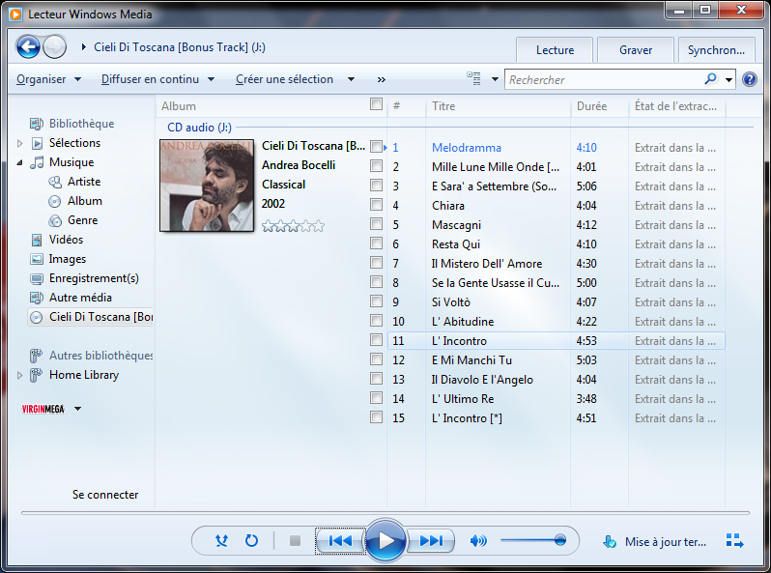Check the box for track 4 Chiara
The height and width of the screenshot is (573, 771).
pos(376,204)
